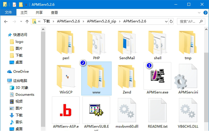Click the New Folder quick toolbar icon

(x=21, y=5)
